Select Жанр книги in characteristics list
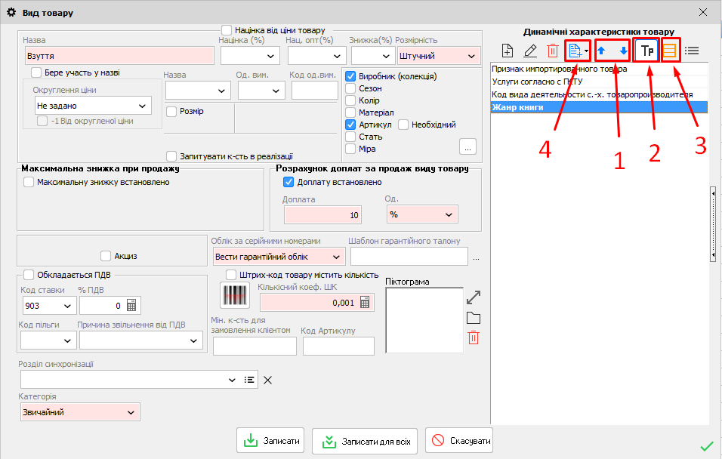 [x=599, y=107]
